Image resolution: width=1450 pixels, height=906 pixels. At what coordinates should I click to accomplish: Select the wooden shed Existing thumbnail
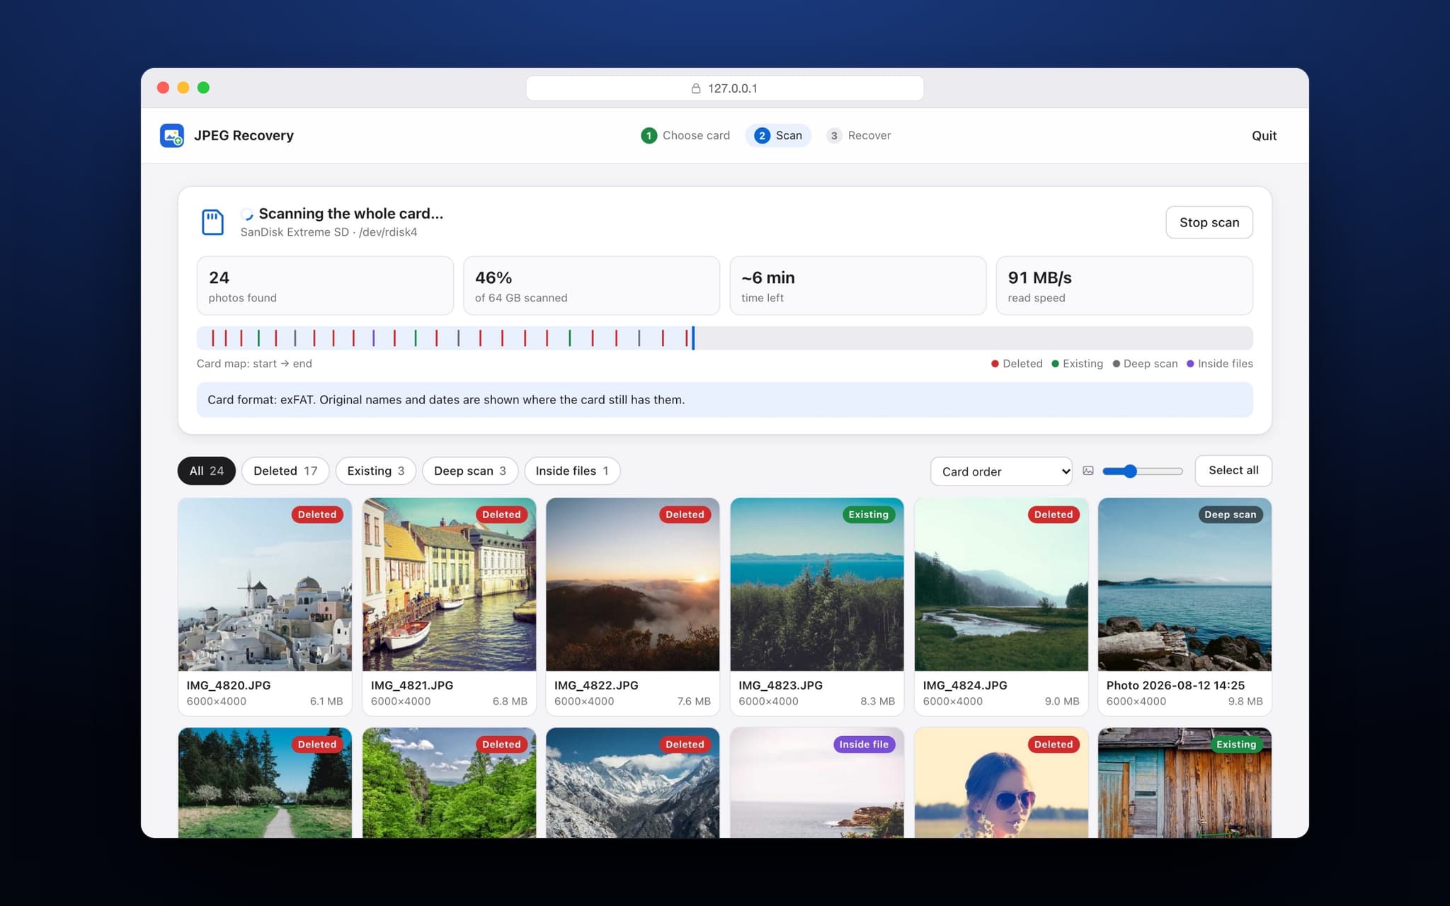pos(1184,783)
